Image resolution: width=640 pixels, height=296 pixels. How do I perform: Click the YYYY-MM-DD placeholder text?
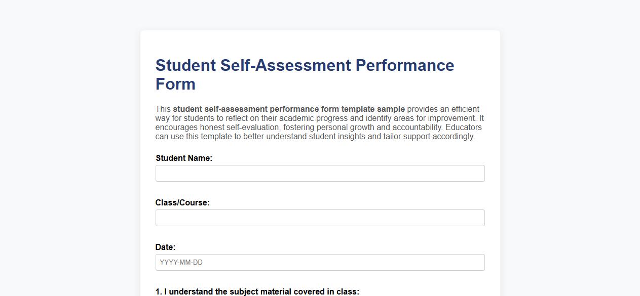pos(180,262)
